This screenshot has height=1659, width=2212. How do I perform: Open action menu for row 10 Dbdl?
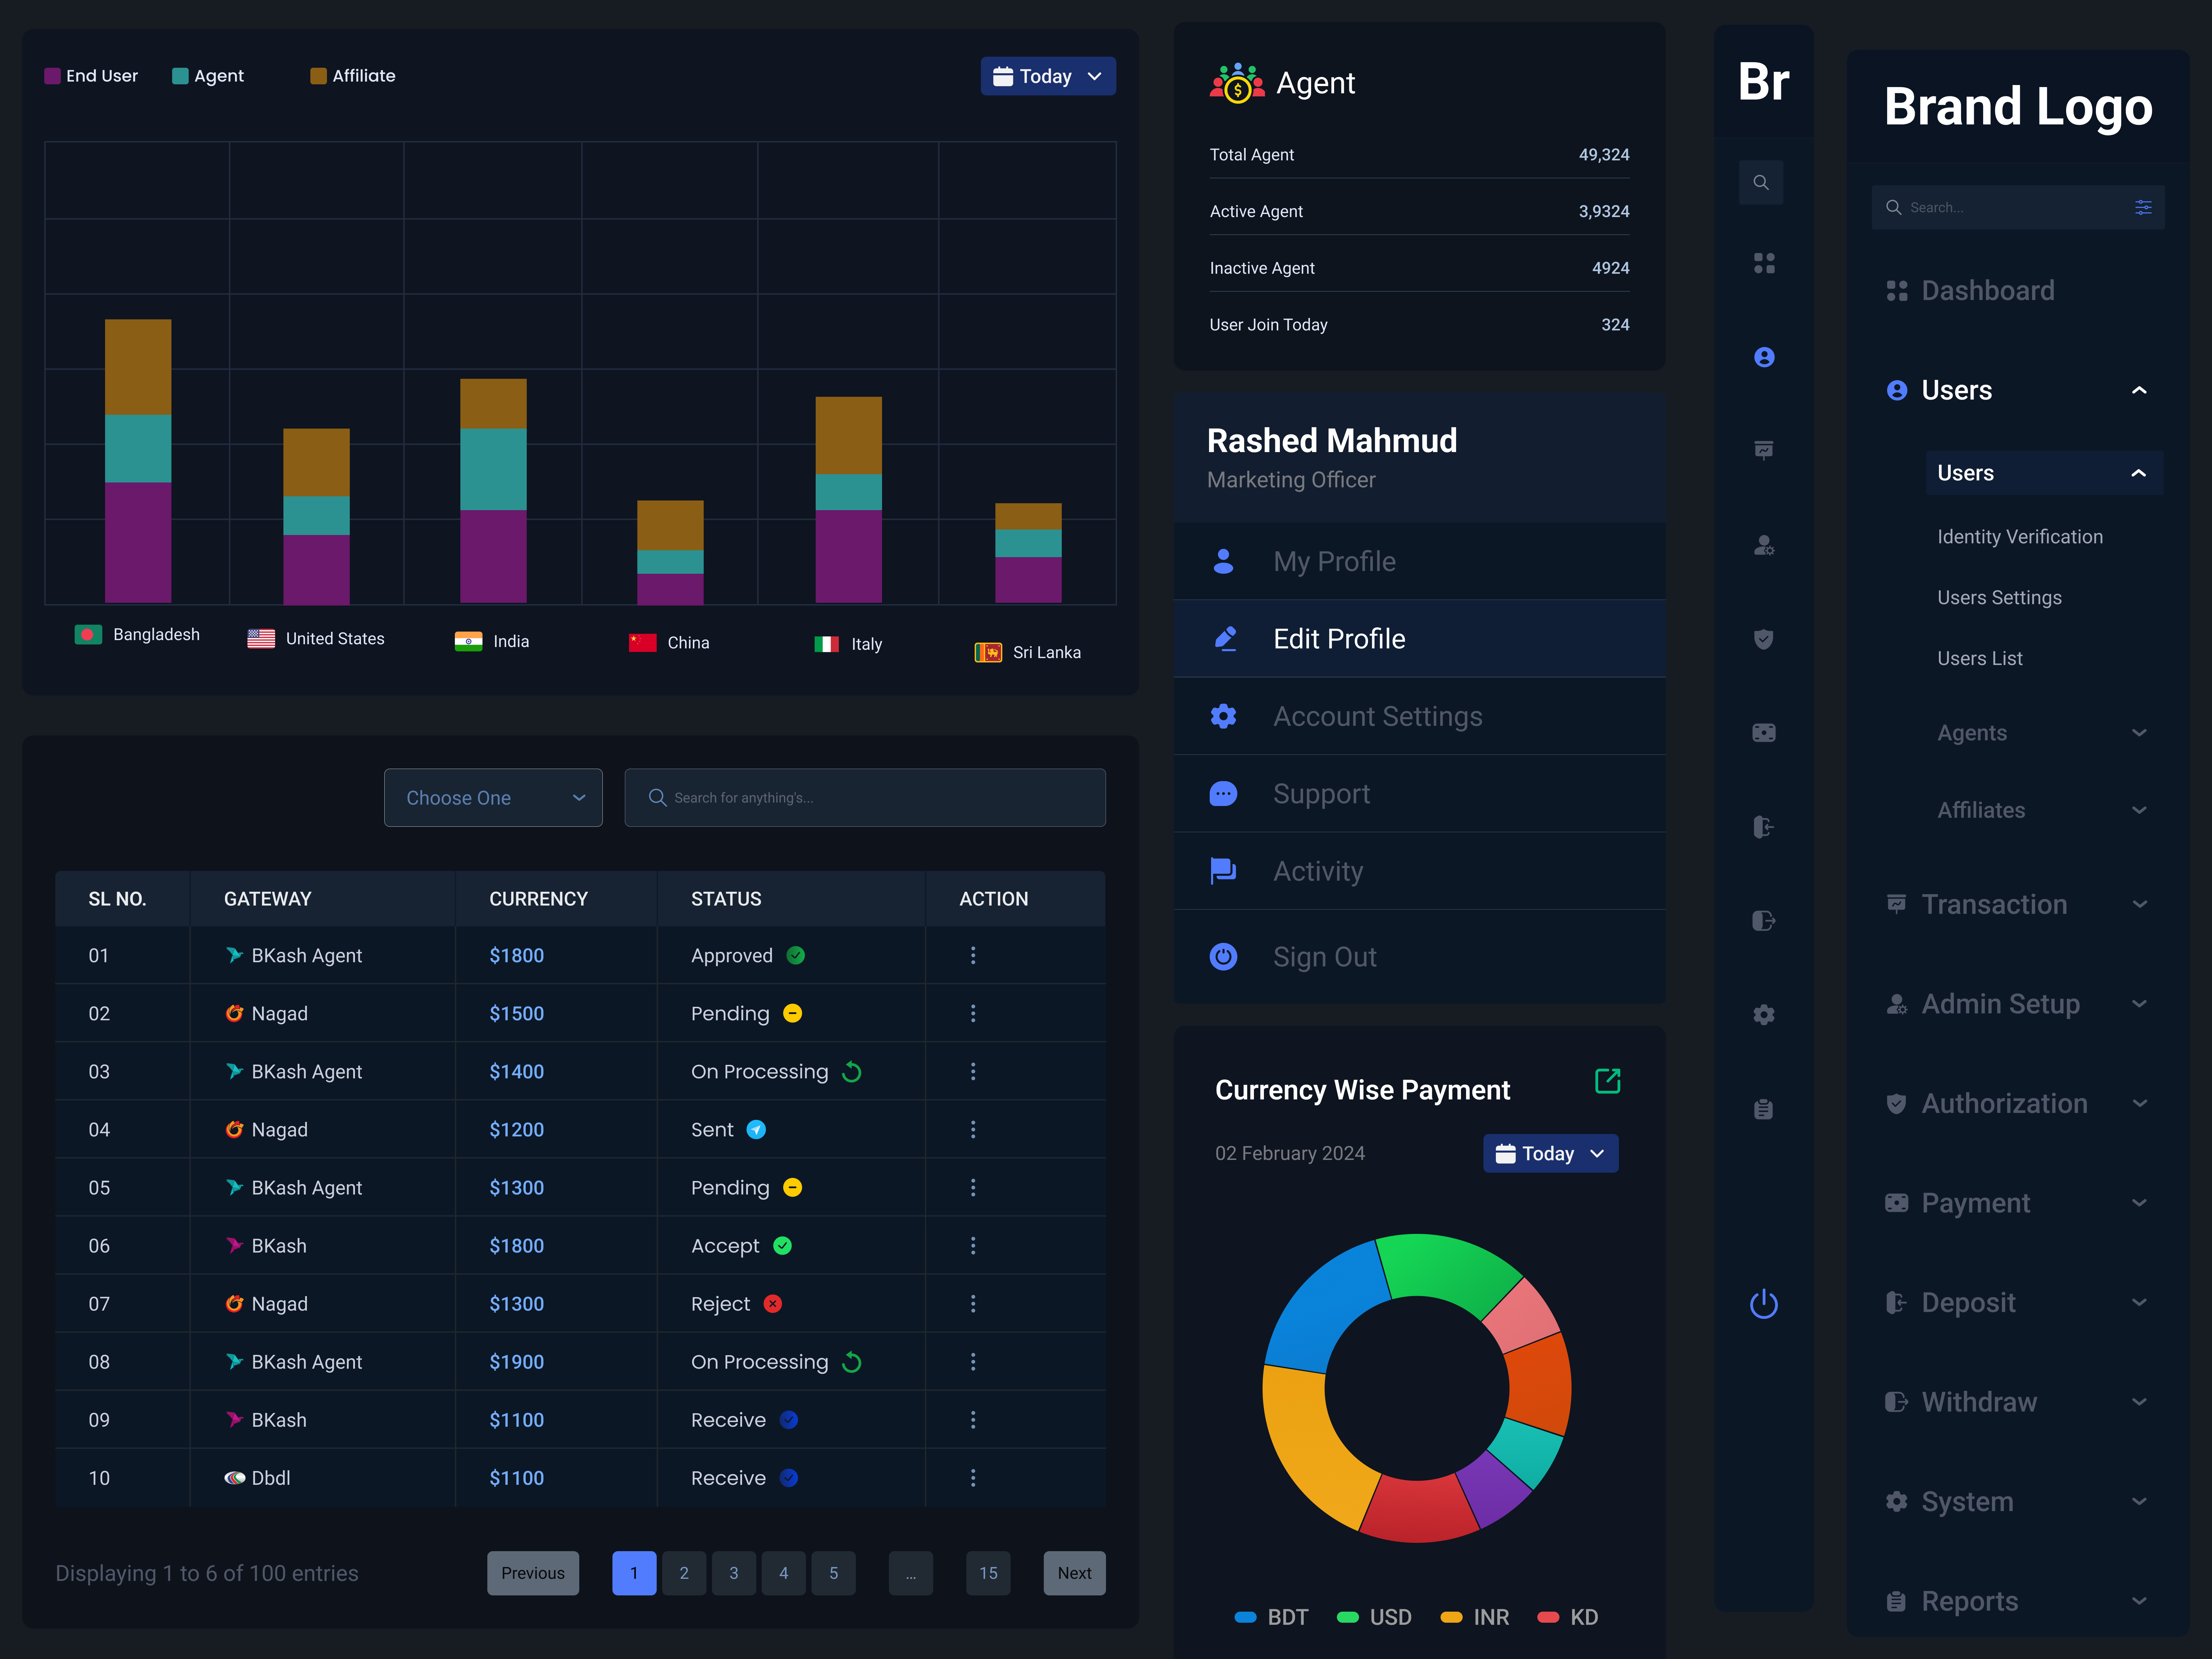tap(973, 1478)
